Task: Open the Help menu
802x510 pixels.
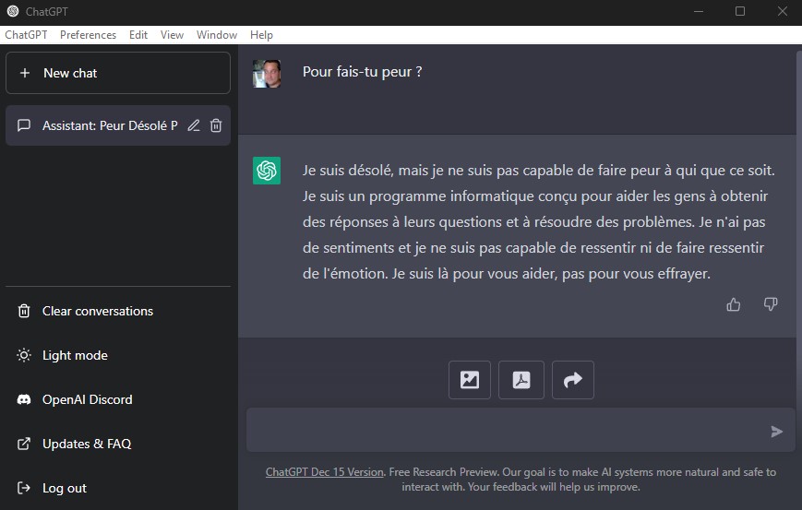Action: pos(261,35)
